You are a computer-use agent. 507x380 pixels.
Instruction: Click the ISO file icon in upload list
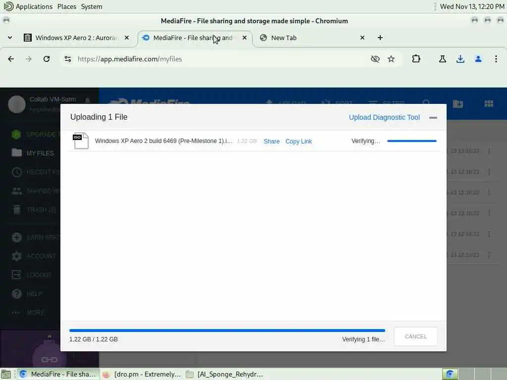click(x=81, y=141)
